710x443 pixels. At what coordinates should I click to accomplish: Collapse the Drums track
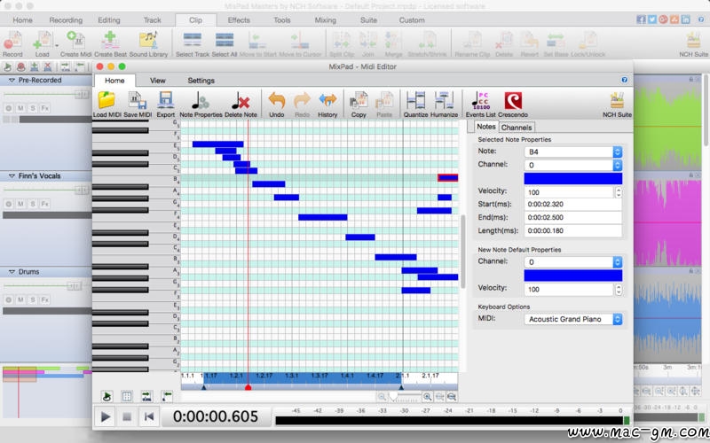[12, 272]
